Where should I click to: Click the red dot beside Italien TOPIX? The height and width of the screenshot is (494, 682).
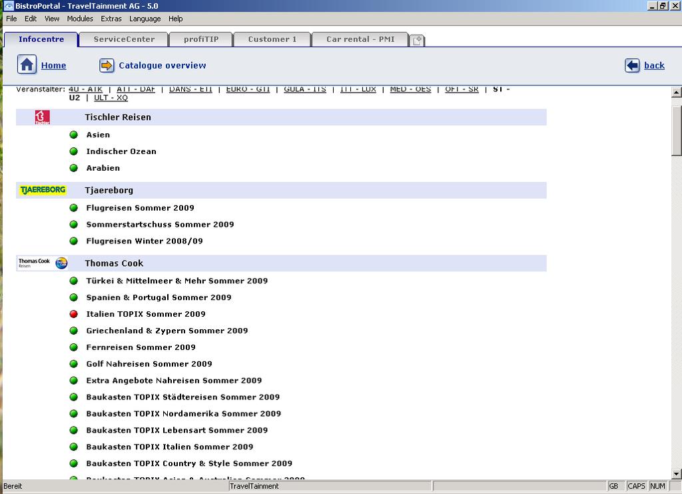click(x=74, y=314)
